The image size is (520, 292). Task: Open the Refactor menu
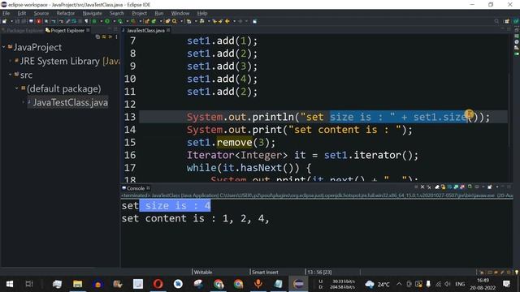pyautogui.click(x=66, y=13)
